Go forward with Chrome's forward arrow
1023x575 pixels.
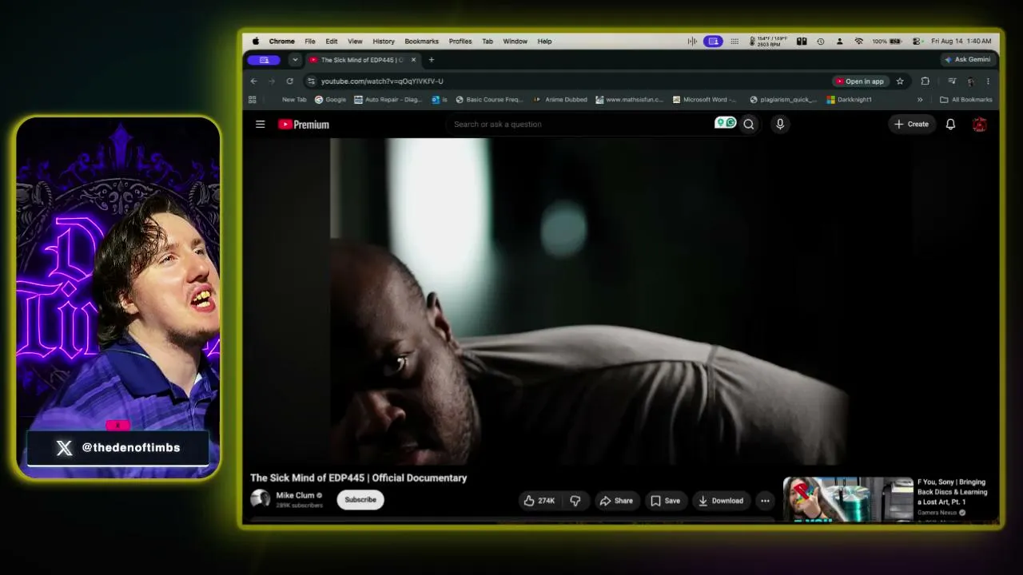tap(272, 81)
